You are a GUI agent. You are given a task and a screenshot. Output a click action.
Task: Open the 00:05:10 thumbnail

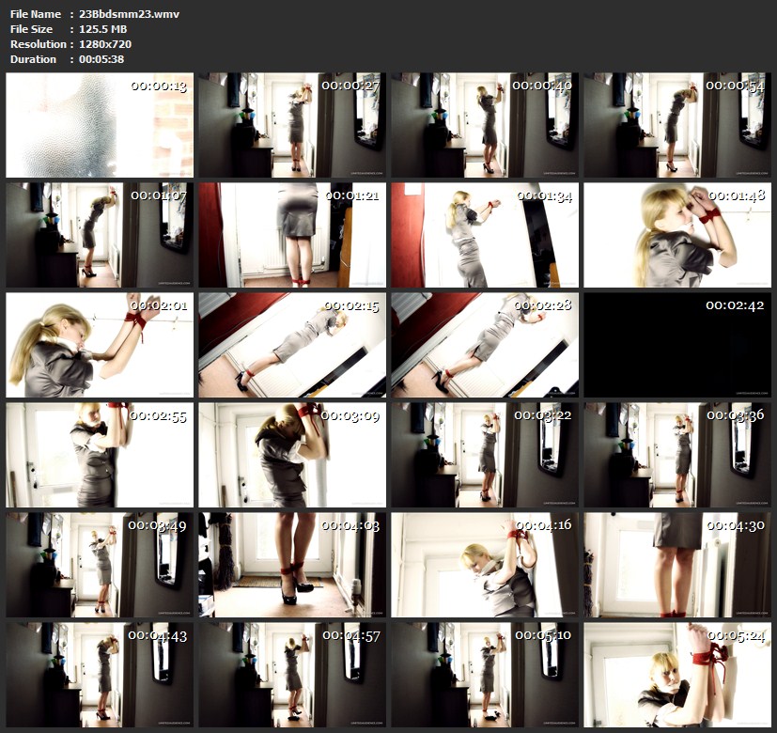point(485,675)
